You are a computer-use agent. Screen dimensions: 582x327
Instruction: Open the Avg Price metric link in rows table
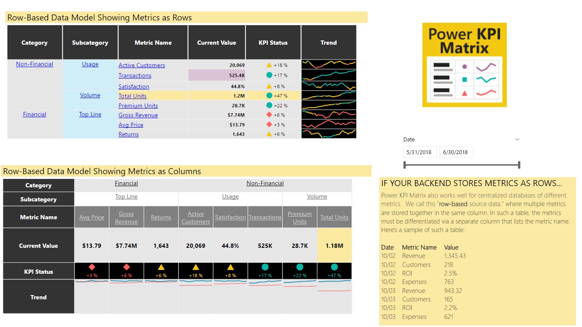pos(131,125)
